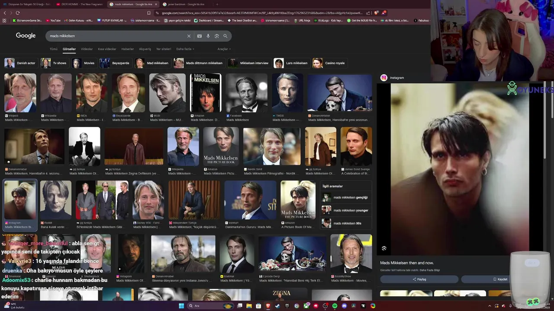This screenshot has height=311, width=554.
Task: Go back with browser back arrow
Action: click(5, 13)
